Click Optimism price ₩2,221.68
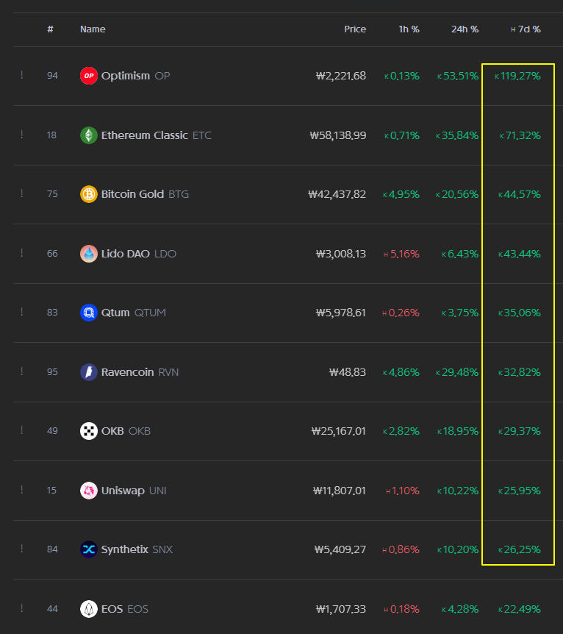The height and width of the screenshot is (634, 563). pyautogui.click(x=341, y=76)
